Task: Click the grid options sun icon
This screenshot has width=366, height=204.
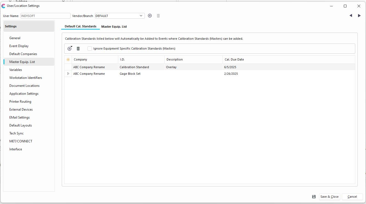Action: (68, 60)
